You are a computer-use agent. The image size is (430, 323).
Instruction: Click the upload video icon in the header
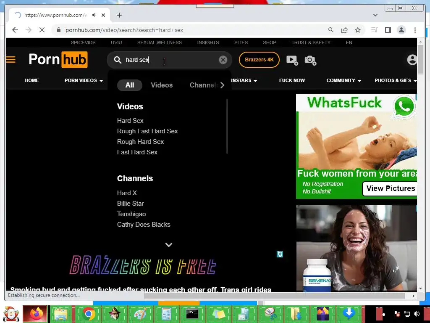(292, 60)
